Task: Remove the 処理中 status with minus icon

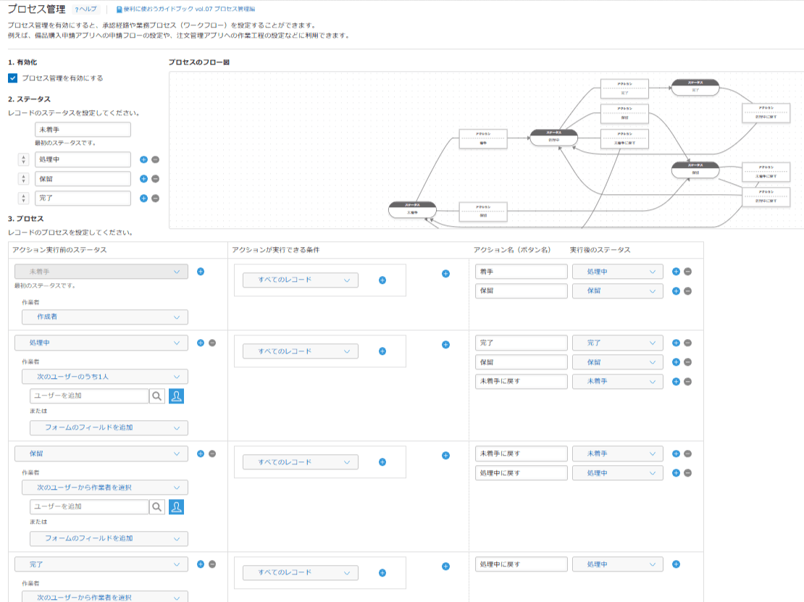Action: 155,159
